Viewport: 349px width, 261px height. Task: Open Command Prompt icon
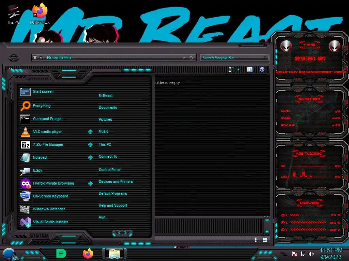(x=25, y=119)
